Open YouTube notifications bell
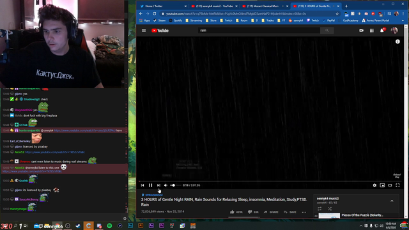The width and height of the screenshot is (409, 230). pyautogui.click(x=382, y=31)
